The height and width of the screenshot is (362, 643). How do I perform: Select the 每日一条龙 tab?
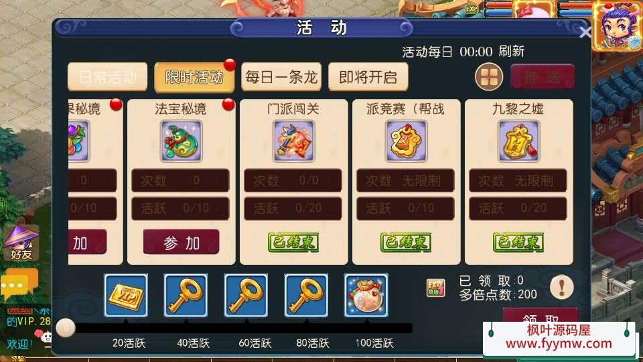(281, 76)
